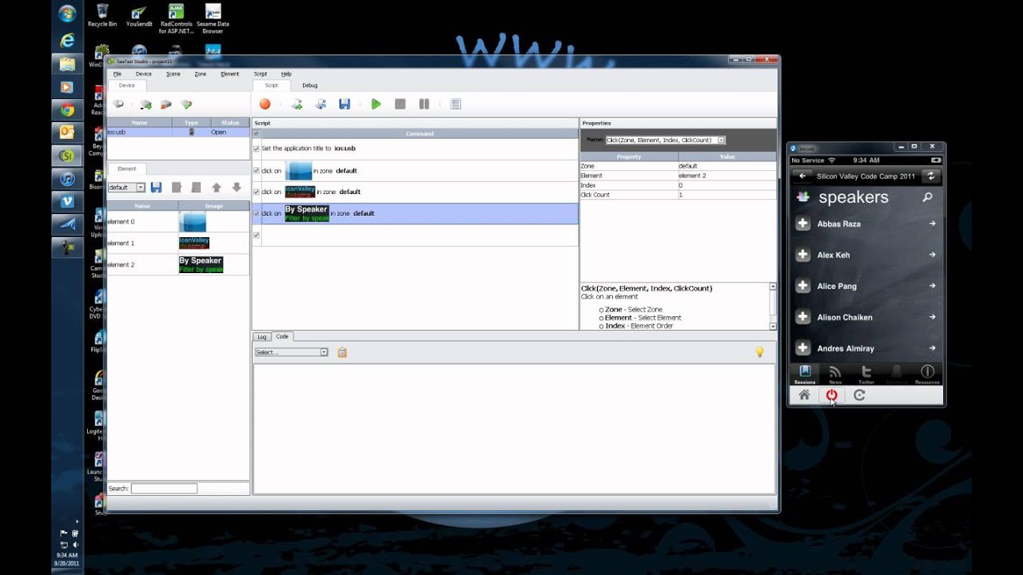
Task: Tap the Speakers tab in the phone bottom bar
Action: [897, 375]
